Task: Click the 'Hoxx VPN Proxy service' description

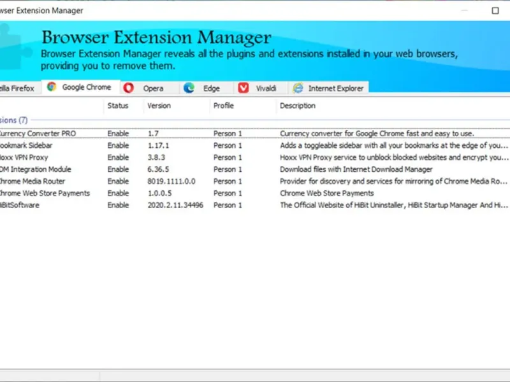Action: coord(394,157)
